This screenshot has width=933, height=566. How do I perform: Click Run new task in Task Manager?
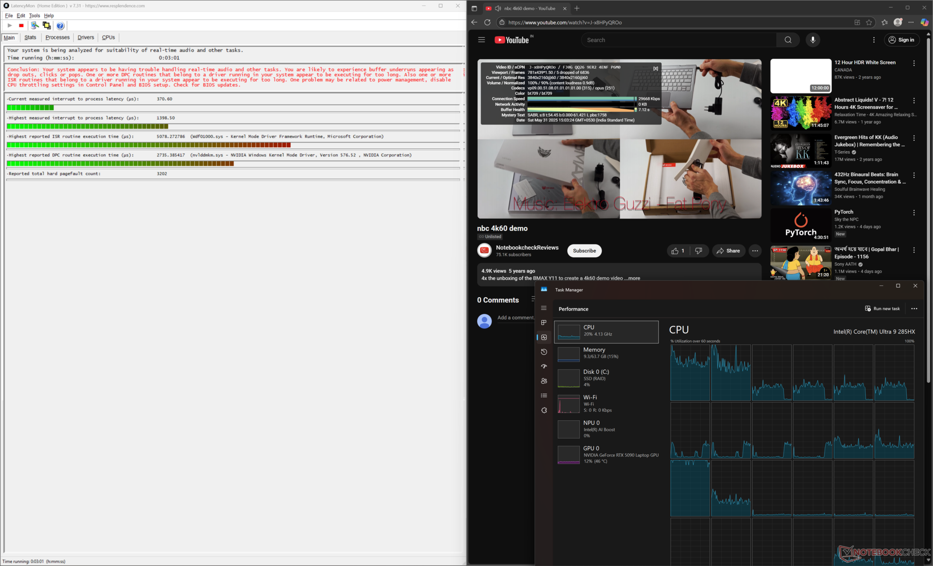point(882,309)
